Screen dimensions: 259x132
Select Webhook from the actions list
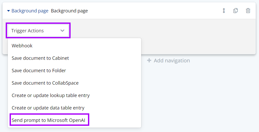coord(22,46)
